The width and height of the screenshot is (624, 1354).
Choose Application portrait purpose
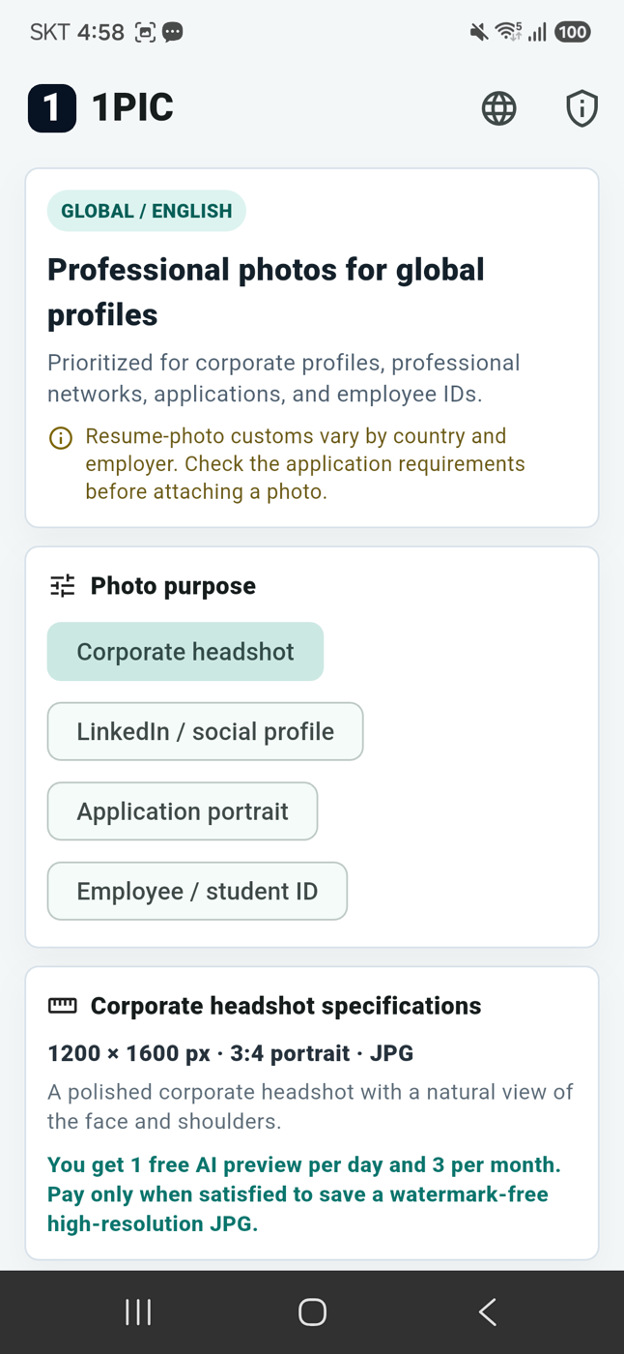[183, 811]
